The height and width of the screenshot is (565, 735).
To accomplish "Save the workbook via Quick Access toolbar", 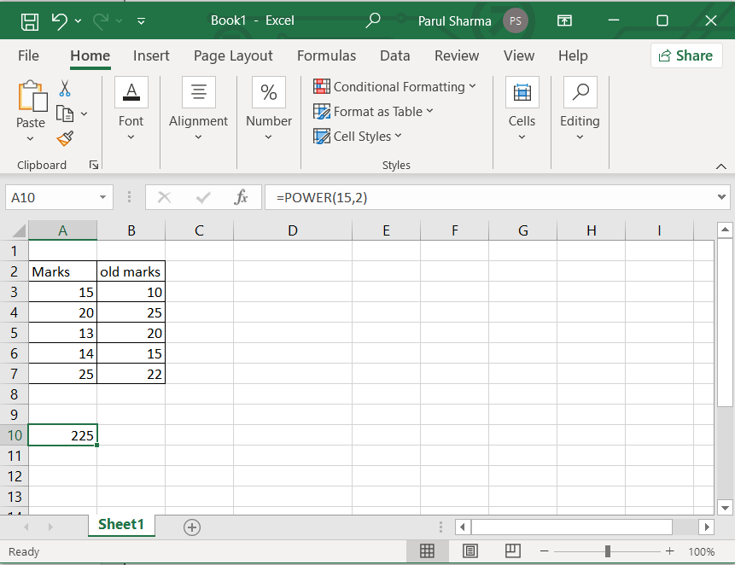I will 32,20.
